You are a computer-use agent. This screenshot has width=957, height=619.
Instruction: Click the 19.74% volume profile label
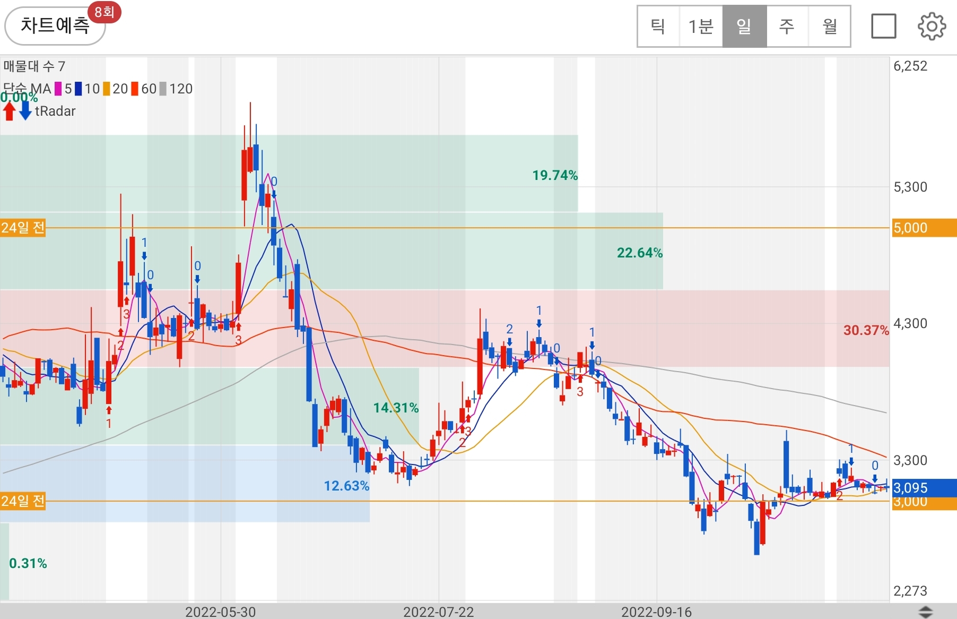[x=555, y=175]
